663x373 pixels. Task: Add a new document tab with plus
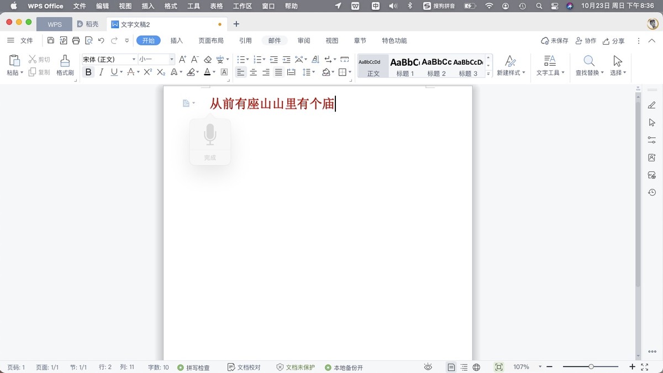[236, 24]
